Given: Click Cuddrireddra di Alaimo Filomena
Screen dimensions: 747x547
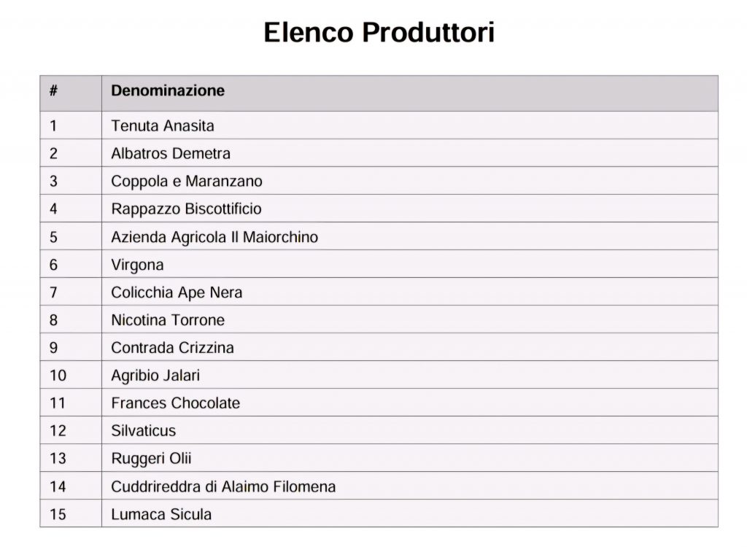Looking at the screenshot, I should (x=223, y=486).
